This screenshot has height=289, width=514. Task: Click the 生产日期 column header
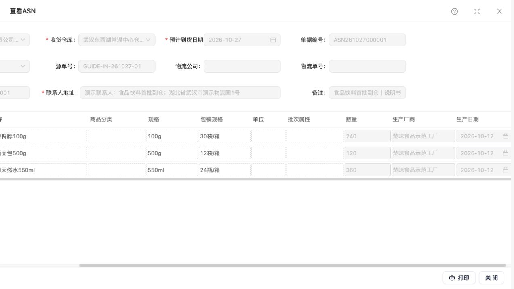click(468, 119)
